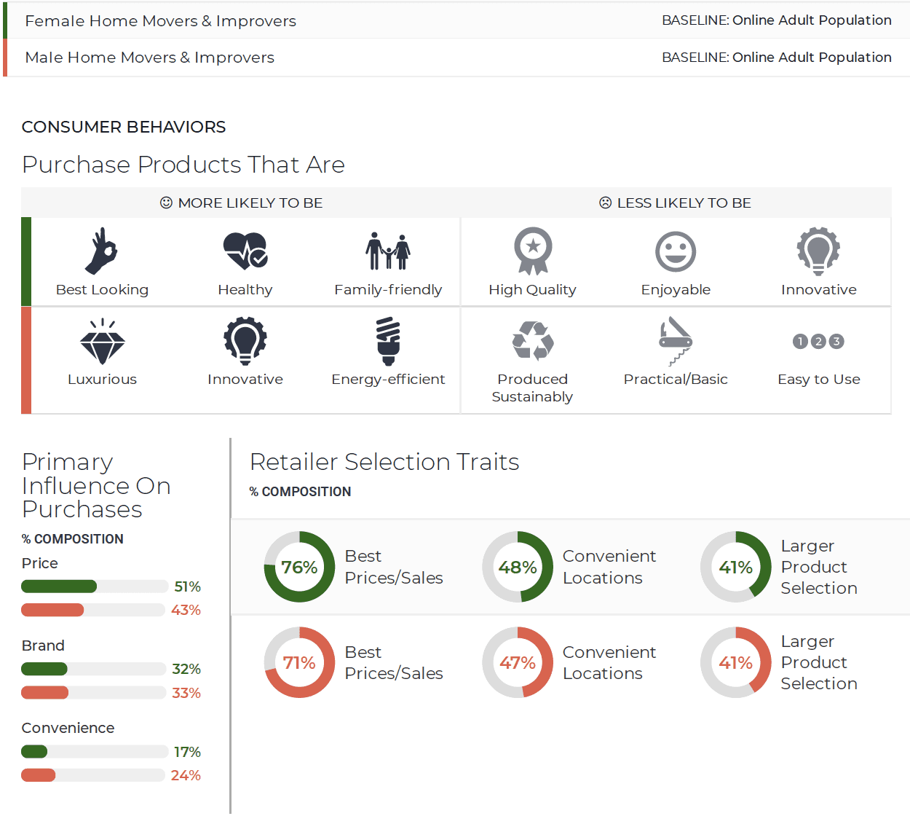The image size is (910, 816).
Task: Click the Primary Influence On Purchases title
Action: coord(96,485)
